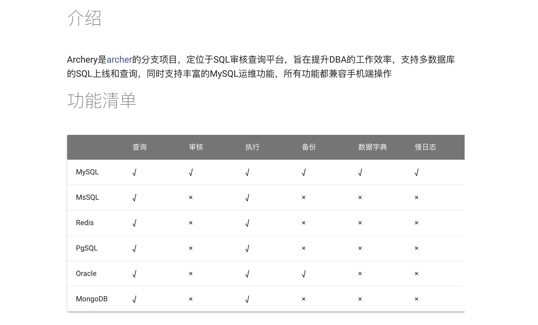Select the 数据字典 column header

click(372, 147)
